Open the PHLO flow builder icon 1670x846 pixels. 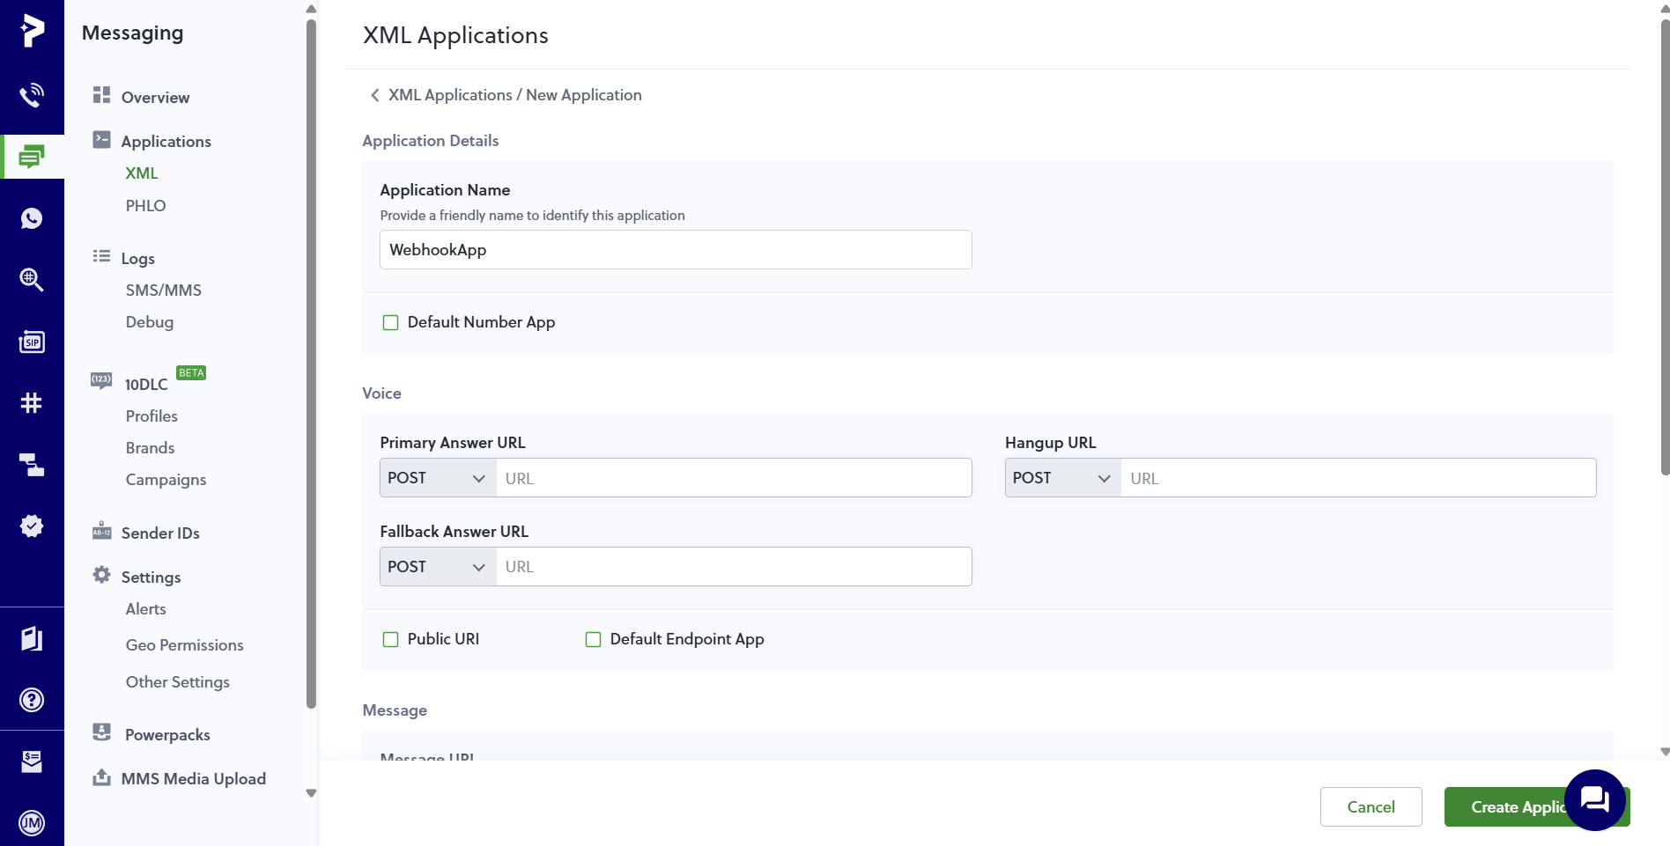(32, 465)
